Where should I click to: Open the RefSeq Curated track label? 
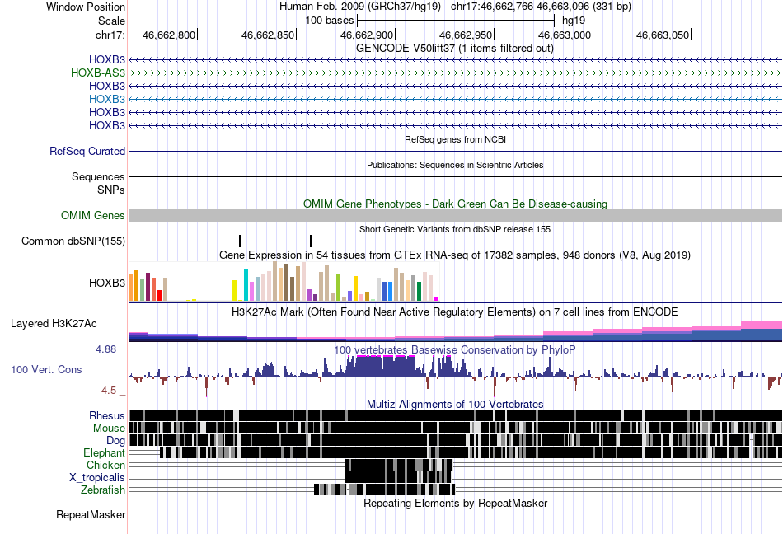87,151
